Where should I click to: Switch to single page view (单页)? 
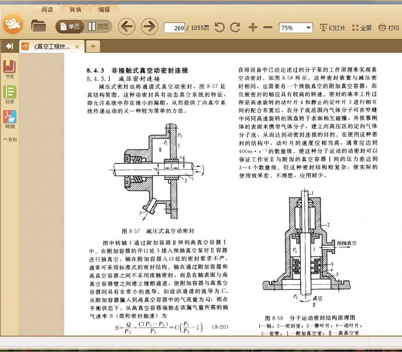click(70, 27)
